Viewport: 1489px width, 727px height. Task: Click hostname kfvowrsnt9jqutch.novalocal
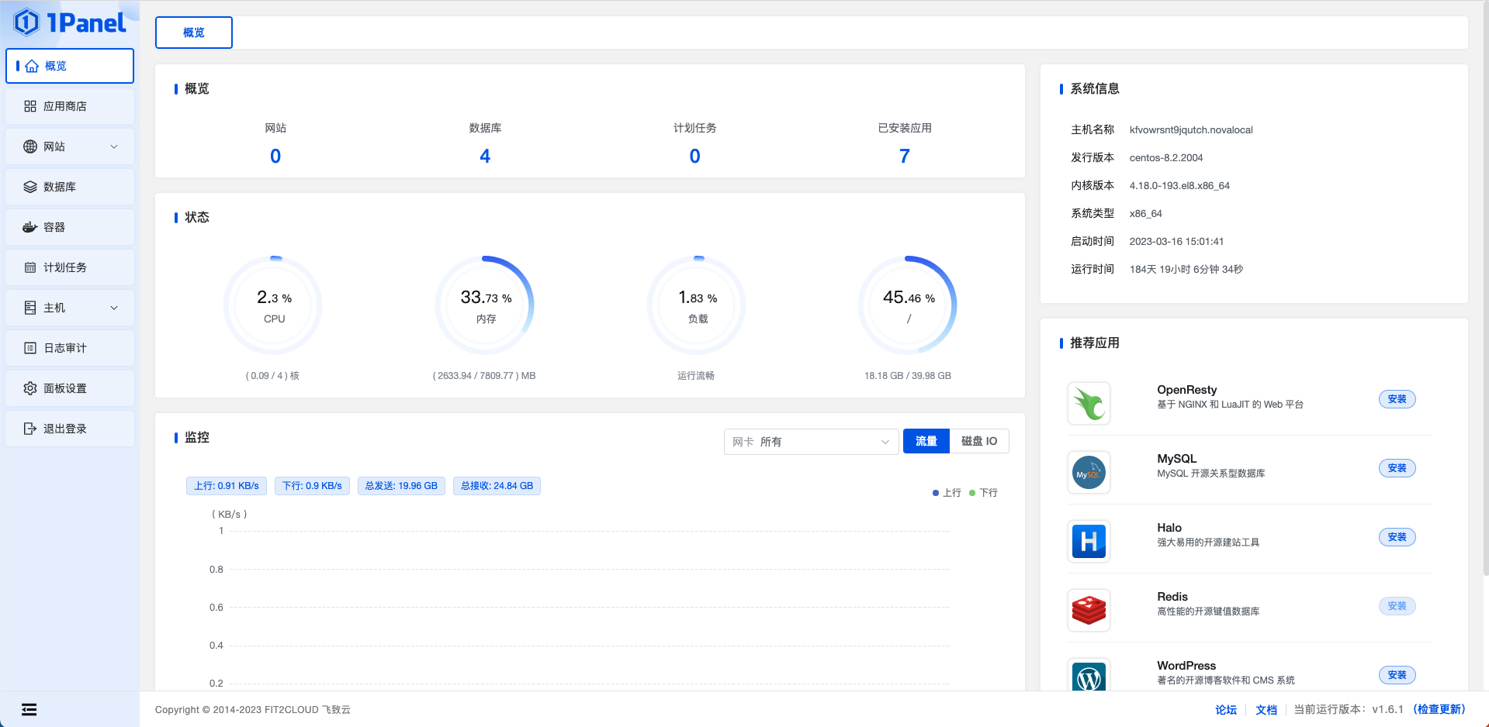[x=1191, y=130]
